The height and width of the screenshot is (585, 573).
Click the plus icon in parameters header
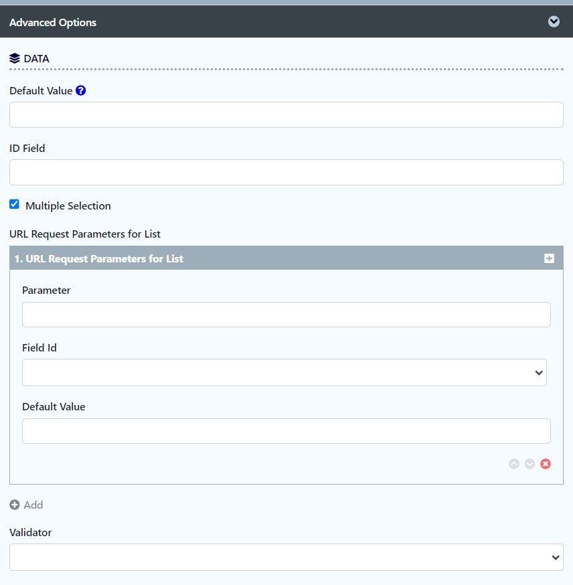[x=549, y=258]
